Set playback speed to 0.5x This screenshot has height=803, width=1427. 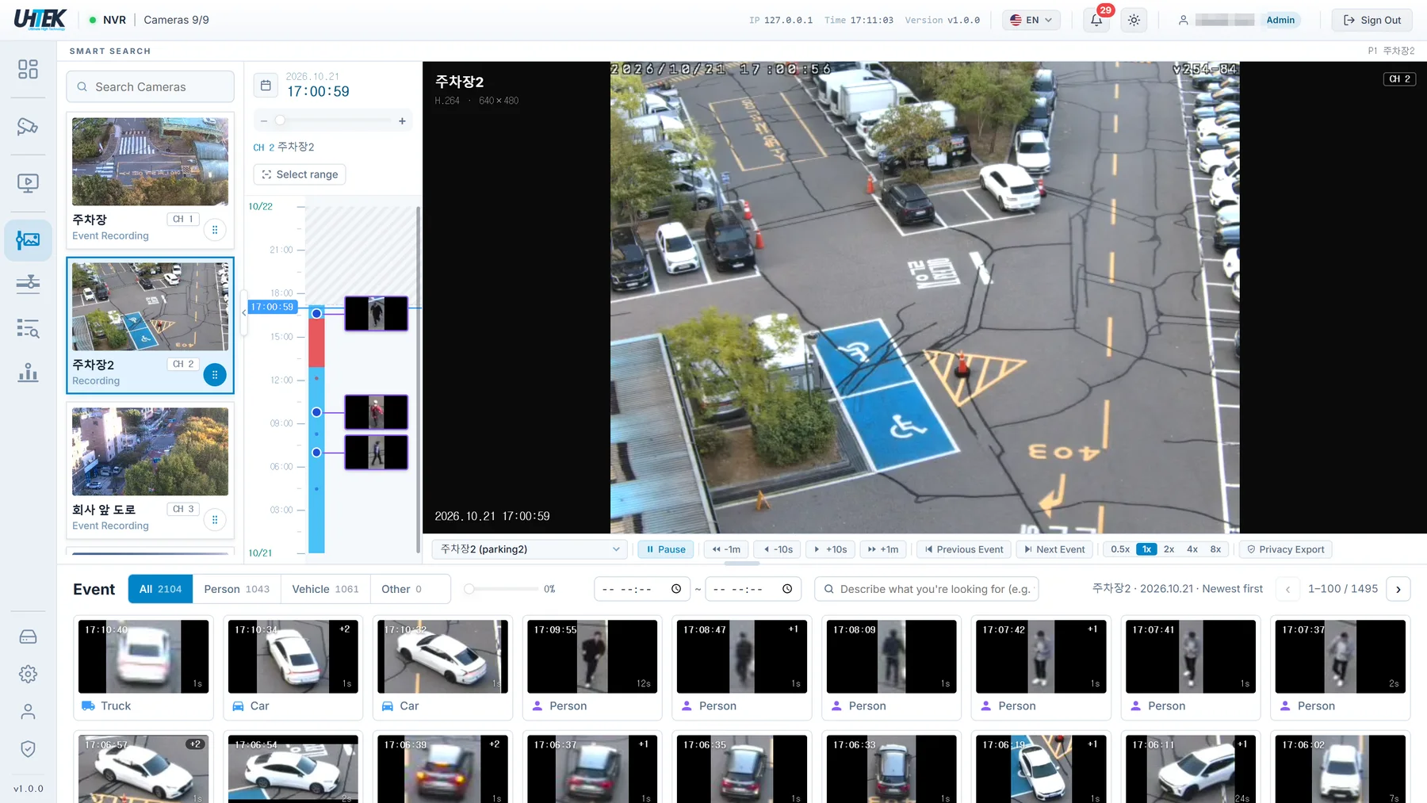click(x=1119, y=549)
